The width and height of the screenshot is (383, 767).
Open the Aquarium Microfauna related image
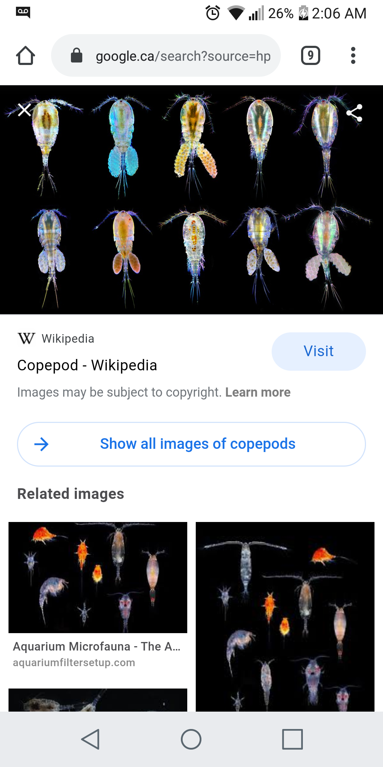tap(98, 577)
